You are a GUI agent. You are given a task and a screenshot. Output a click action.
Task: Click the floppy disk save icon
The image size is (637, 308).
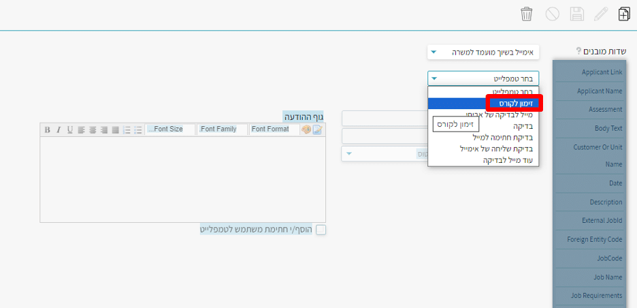pos(577,14)
